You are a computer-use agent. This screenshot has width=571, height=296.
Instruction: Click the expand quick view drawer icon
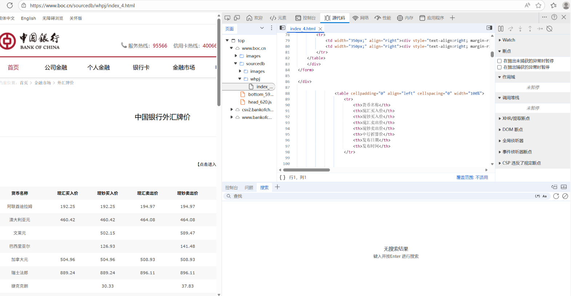564,187
